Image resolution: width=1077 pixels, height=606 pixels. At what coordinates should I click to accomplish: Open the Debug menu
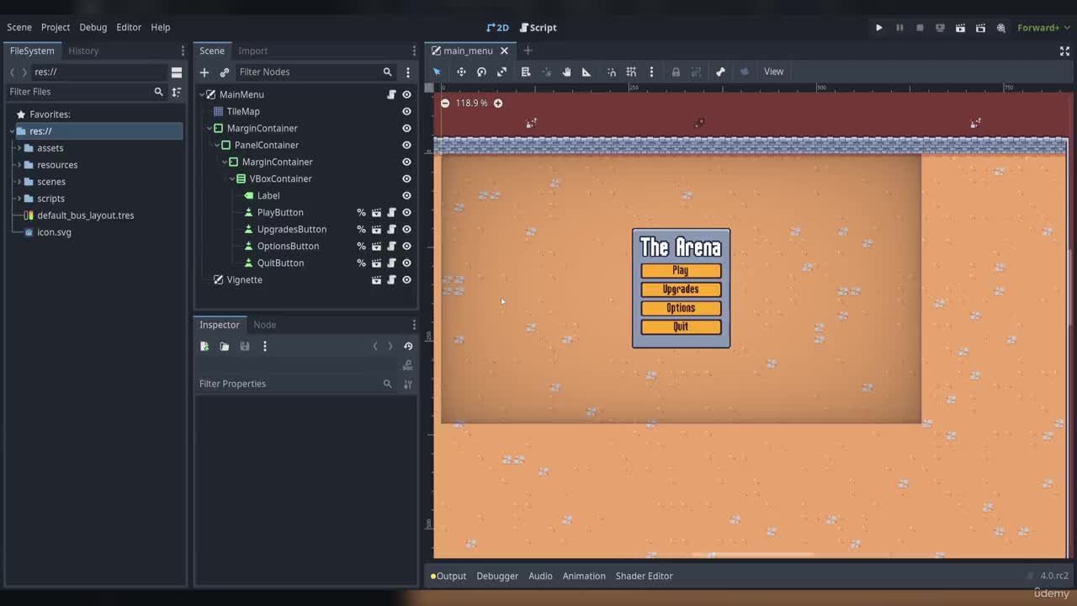click(x=93, y=28)
